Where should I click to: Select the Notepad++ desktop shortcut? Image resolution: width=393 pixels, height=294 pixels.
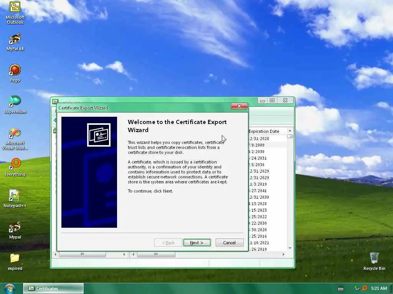(x=15, y=199)
